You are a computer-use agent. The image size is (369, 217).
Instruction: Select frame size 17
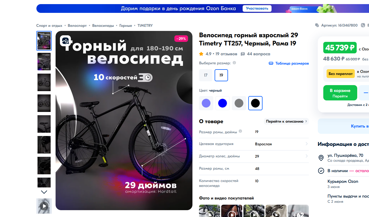206,75
